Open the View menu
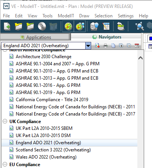This screenshot has height=168, width=152. click(x=32, y=16)
